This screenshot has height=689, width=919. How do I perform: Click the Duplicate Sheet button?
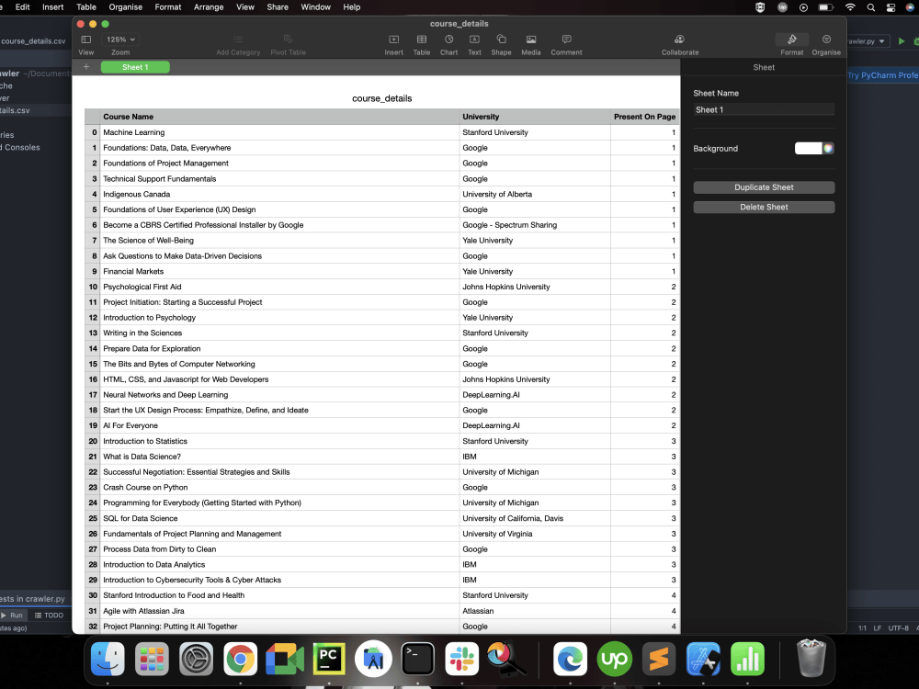pyautogui.click(x=764, y=187)
